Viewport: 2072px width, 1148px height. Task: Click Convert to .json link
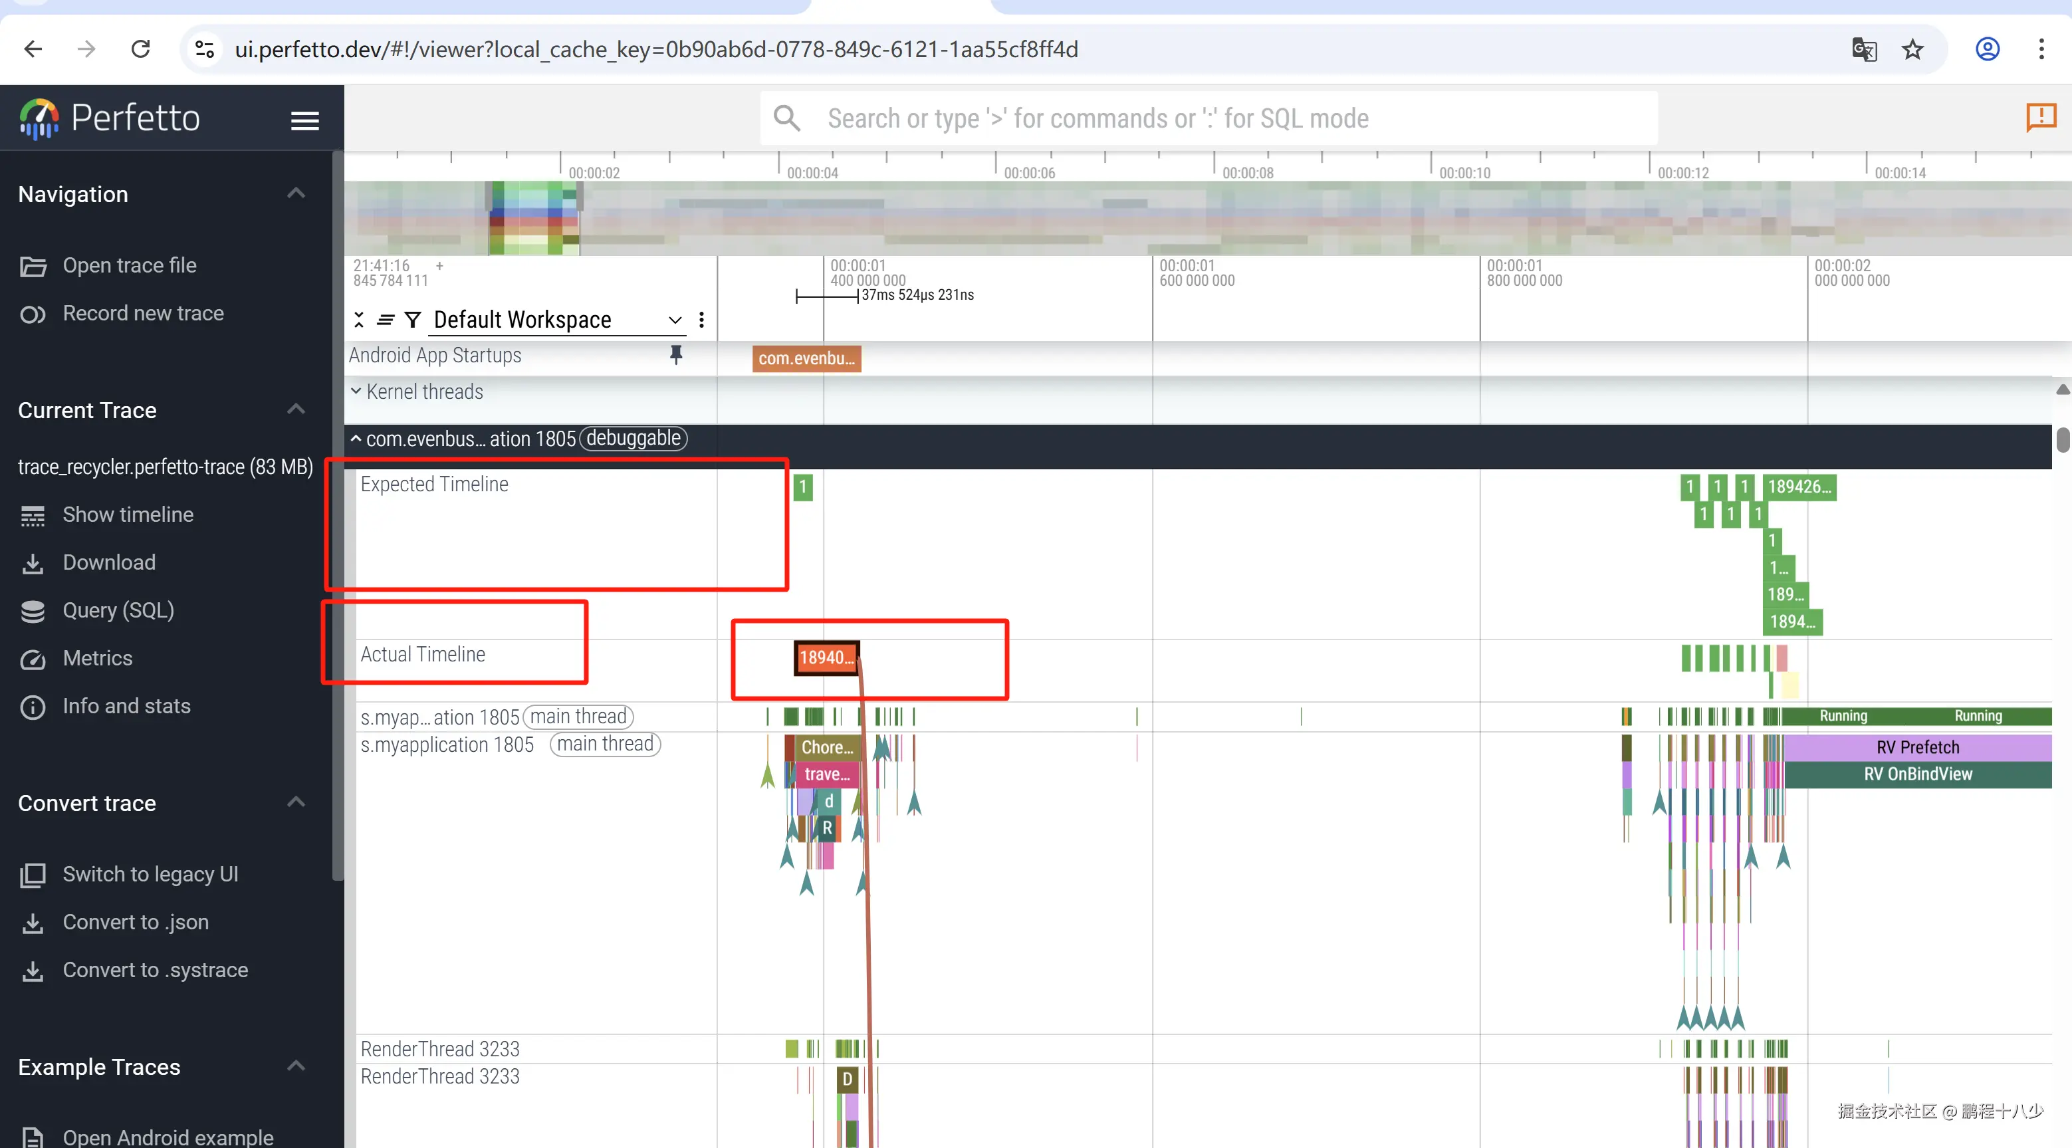tap(135, 923)
